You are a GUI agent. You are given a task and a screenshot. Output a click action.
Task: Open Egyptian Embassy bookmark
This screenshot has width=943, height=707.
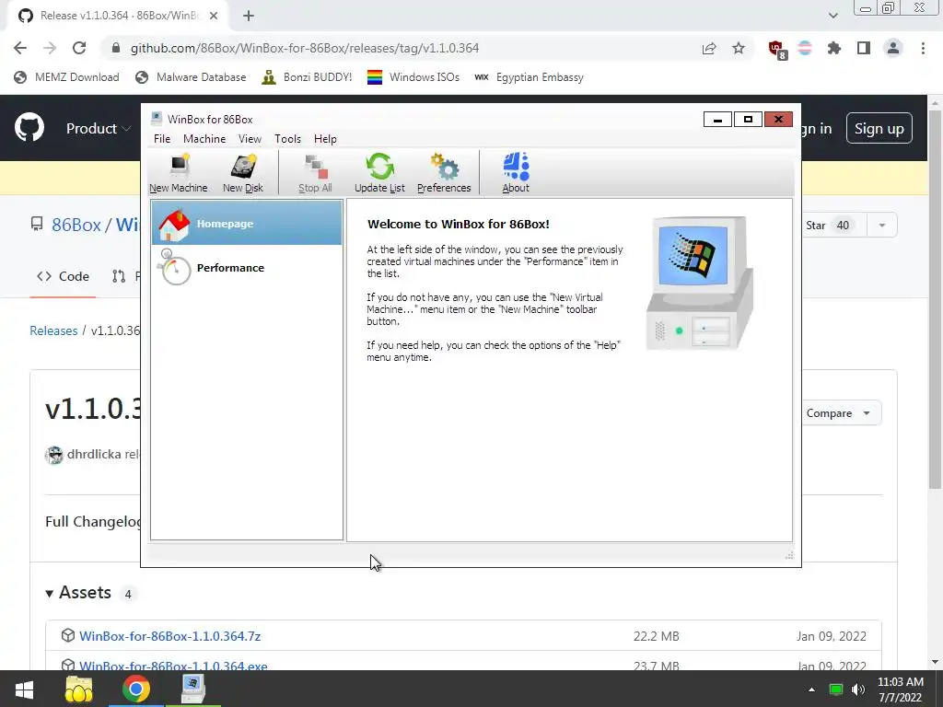pos(529,77)
